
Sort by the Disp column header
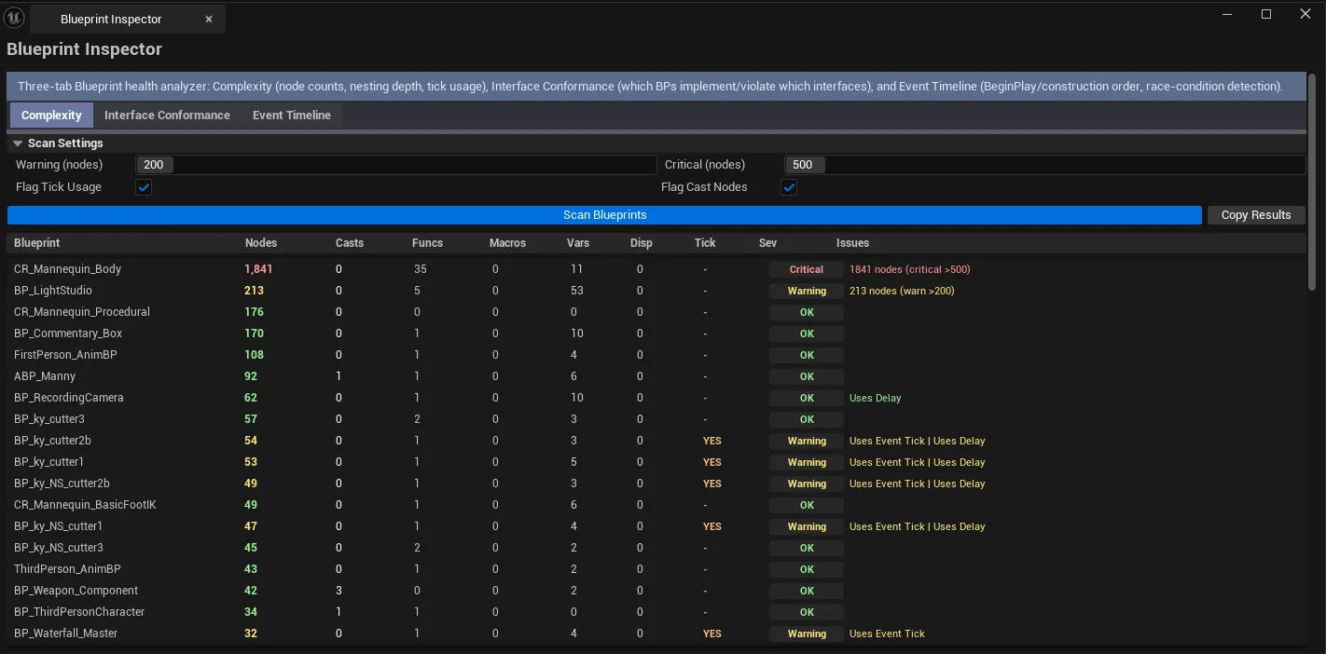642,243
